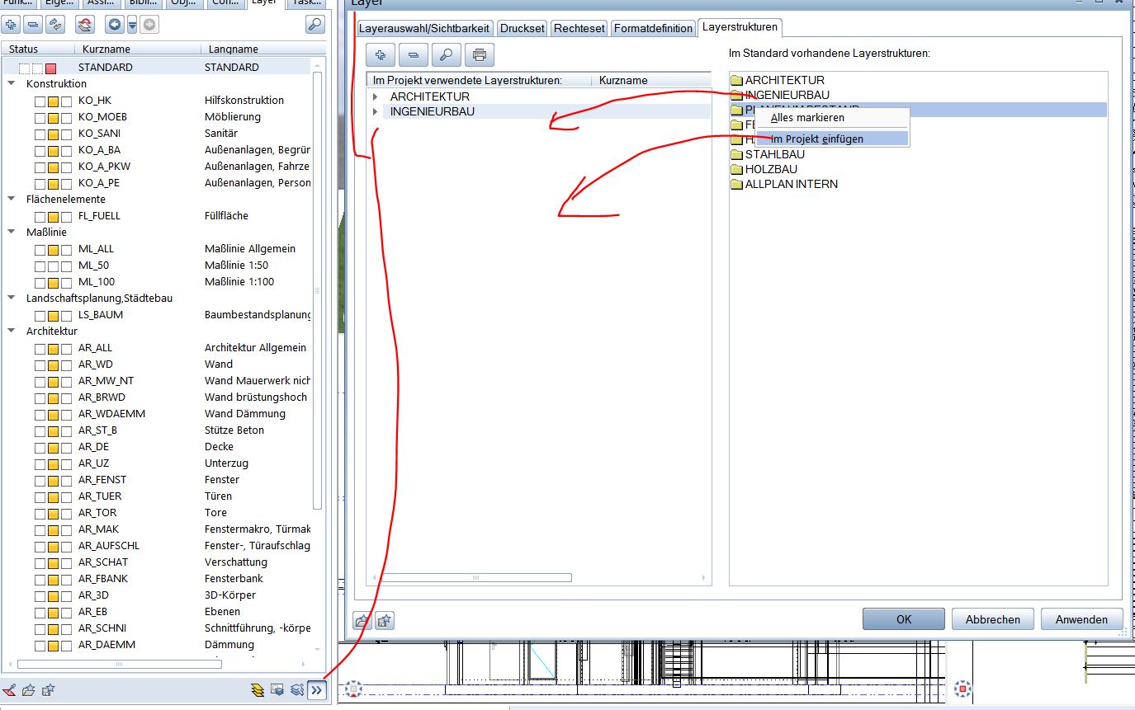Toggle first status box of AR_WD layer
Image resolution: width=1135 pixels, height=710 pixels.
click(40, 364)
